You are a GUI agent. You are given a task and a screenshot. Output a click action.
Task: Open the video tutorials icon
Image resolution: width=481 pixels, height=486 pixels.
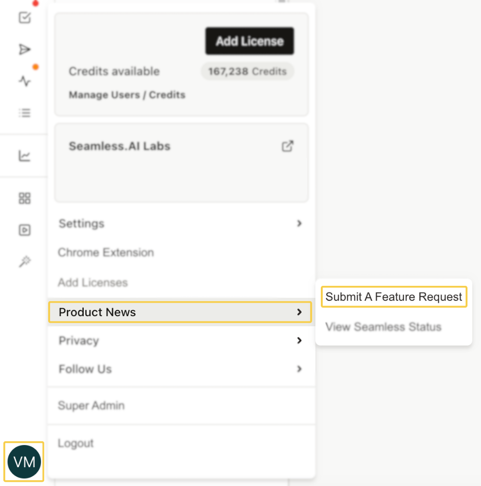click(x=24, y=230)
